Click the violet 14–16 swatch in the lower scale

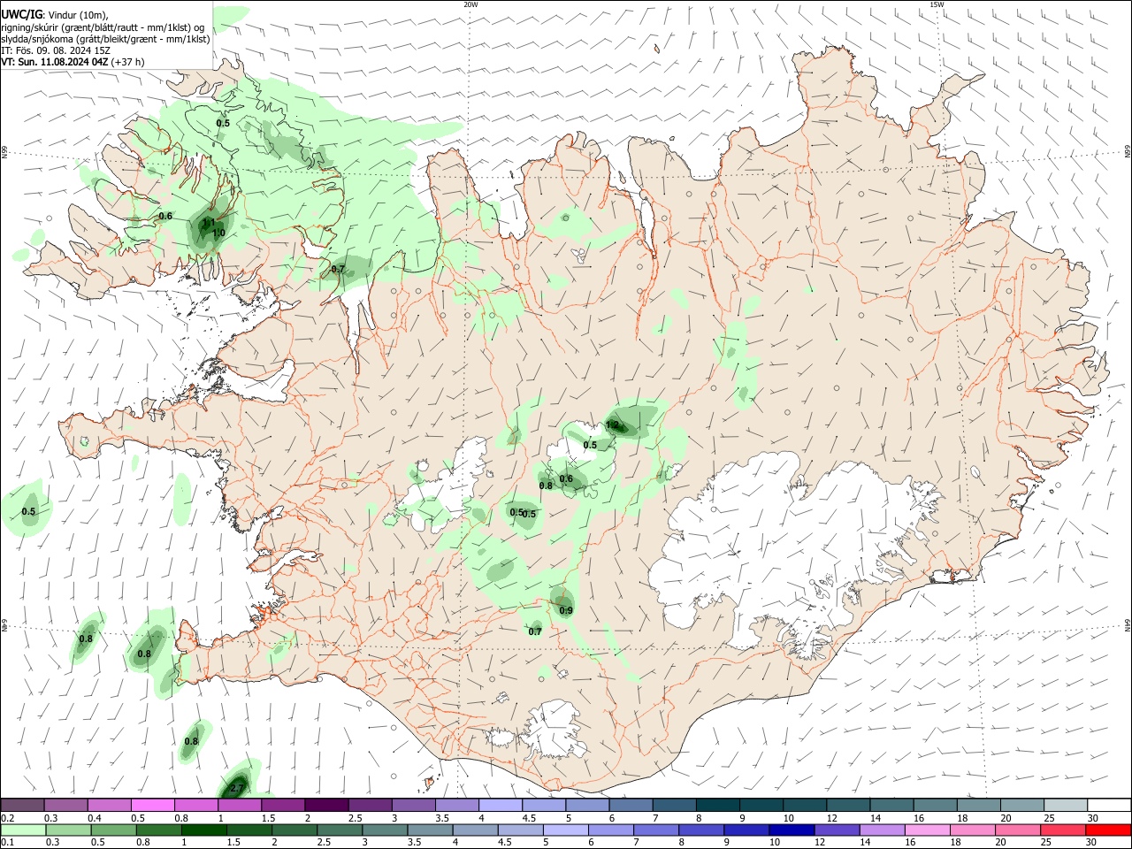pyautogui.click(x=883, y=830)
